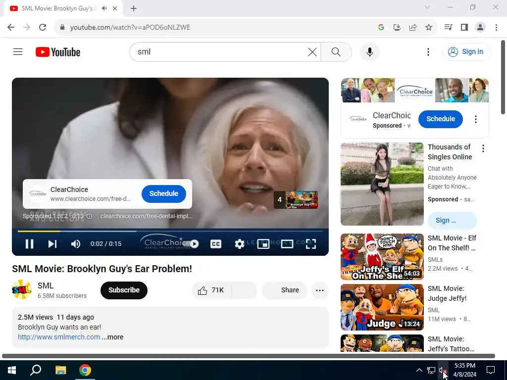This screenshot has height=380, width=507.
Task: Open options for Thousands of Singles ad
Action: tap(483, 148)
